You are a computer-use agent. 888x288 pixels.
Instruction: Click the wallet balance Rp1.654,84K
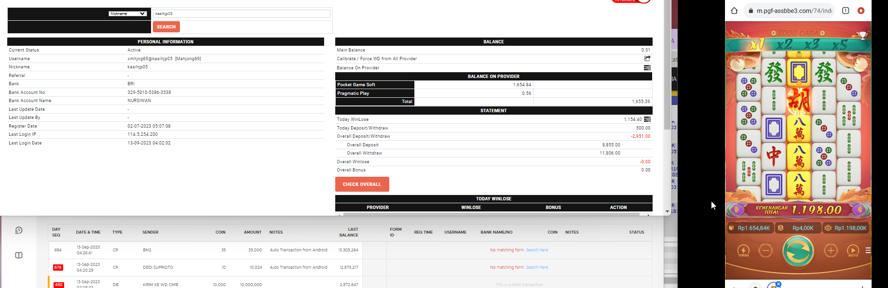[x=750, y=228]
